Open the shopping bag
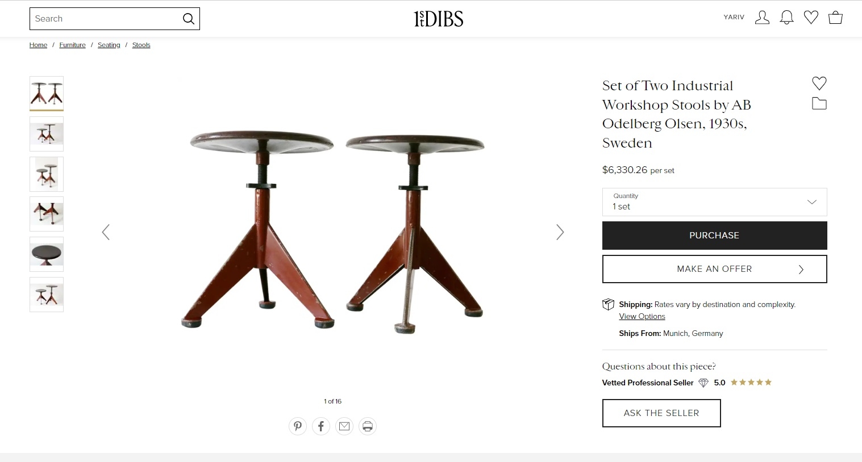 point(835,18)
